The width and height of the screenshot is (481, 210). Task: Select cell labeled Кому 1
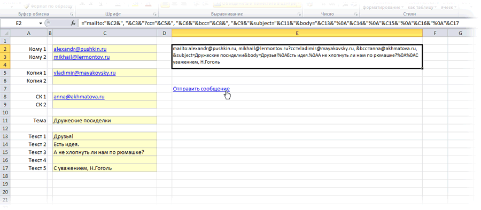[x=29, y=49]
